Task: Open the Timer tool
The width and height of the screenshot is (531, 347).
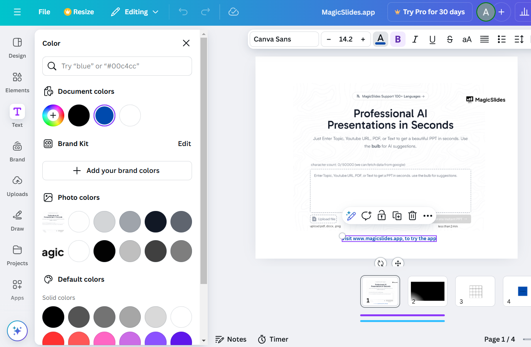Action: pyautogui.click(x=273, y=339)
